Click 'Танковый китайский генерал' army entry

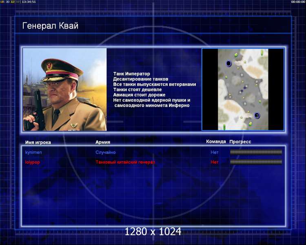click(125, 162)
